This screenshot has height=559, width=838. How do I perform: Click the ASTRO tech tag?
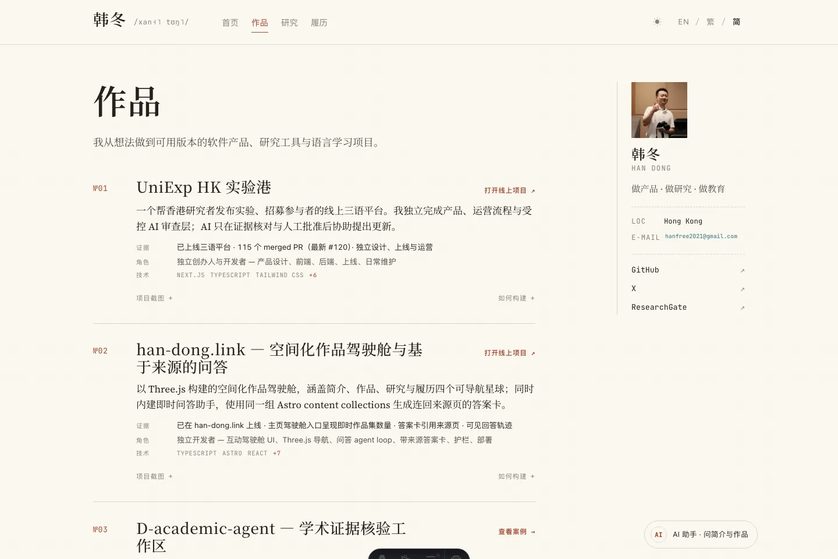pos(232,453)
